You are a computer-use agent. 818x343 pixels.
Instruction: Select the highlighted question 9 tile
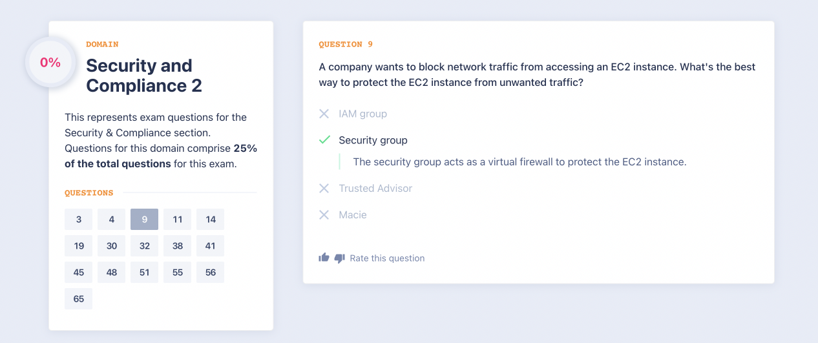pyautogui.click(x=145, y=220)
